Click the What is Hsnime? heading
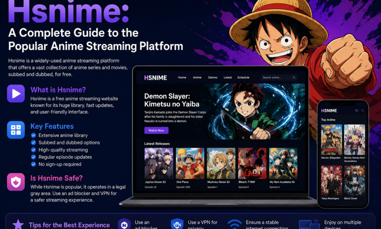The image size is (381, 229). pyautogui.click(x=58, y=90)
